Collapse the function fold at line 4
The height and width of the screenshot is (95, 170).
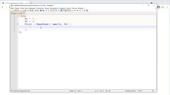(x=18, y=24)
